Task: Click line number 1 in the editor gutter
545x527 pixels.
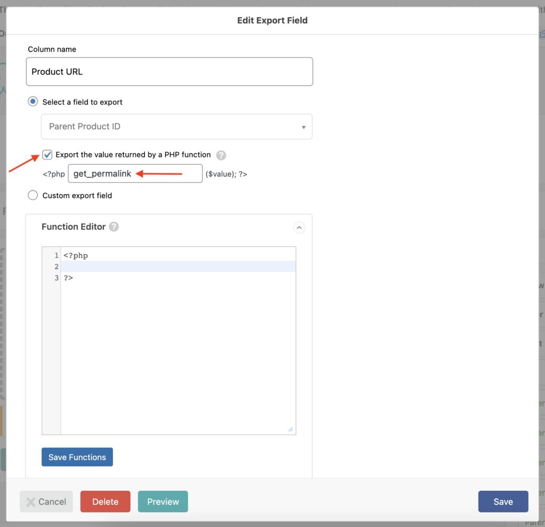Action: point(57,255)
